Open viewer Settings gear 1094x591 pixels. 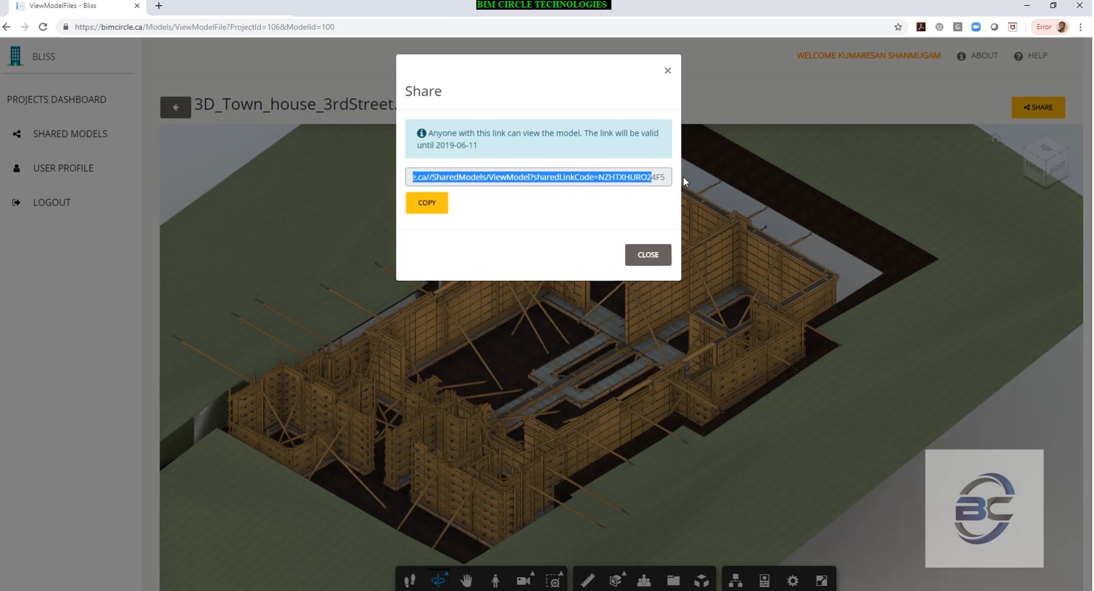pyautogui.click(x=793, y=581)
